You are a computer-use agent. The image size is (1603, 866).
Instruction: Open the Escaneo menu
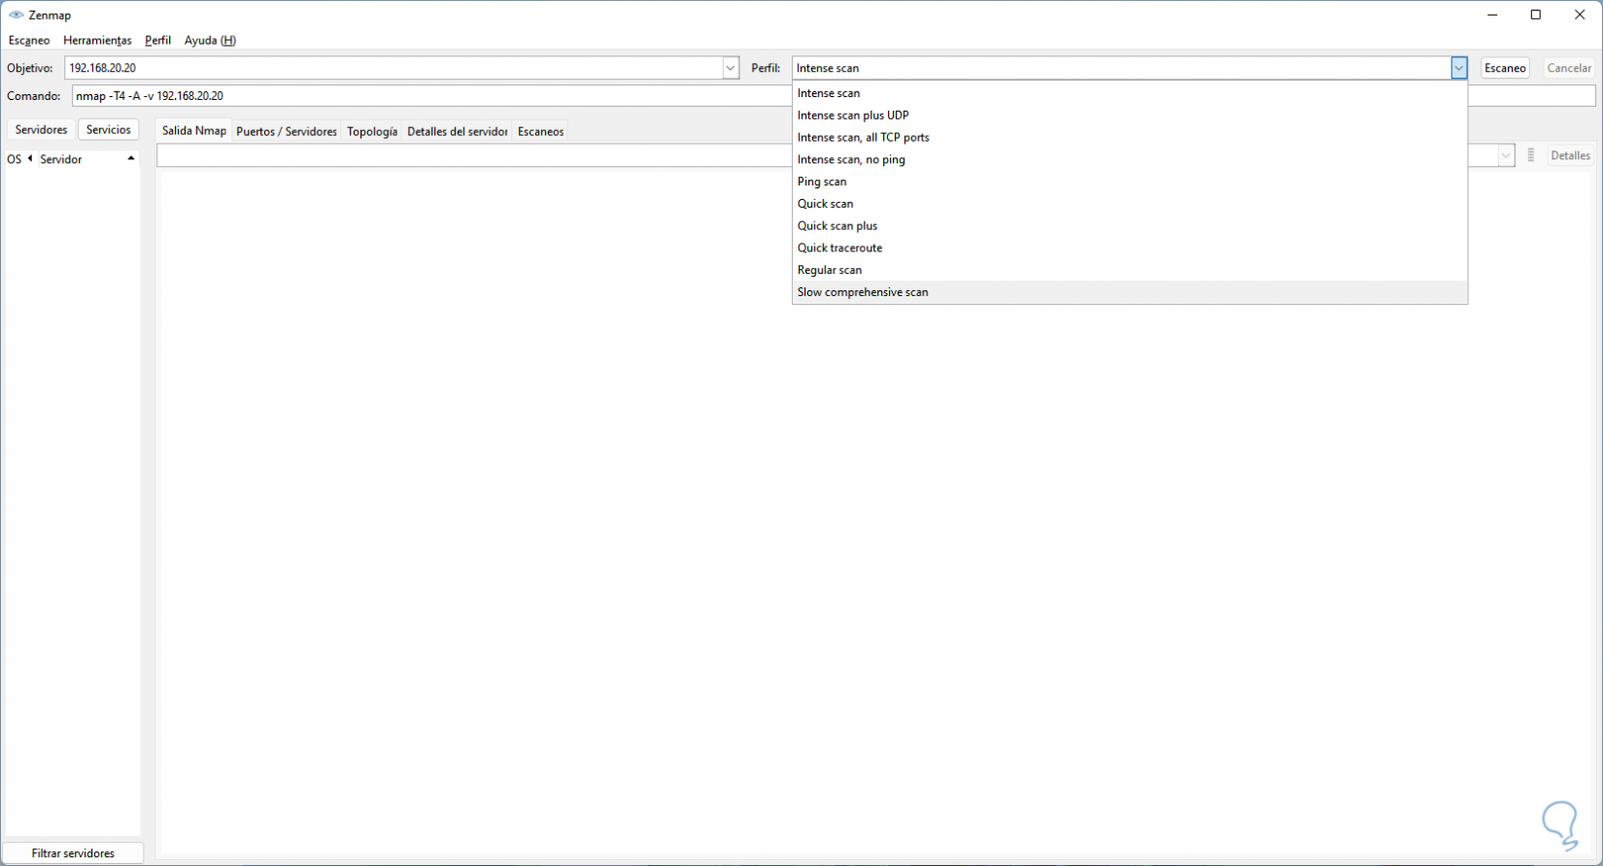pos(29,40)
